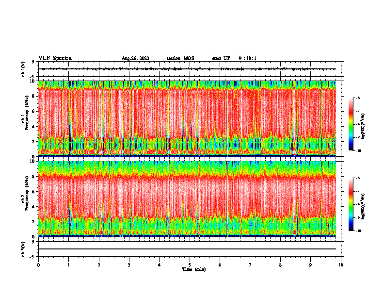Click inside the ch.2 spectrogram panel
The image size is (384, 297).
coord(187,199)
